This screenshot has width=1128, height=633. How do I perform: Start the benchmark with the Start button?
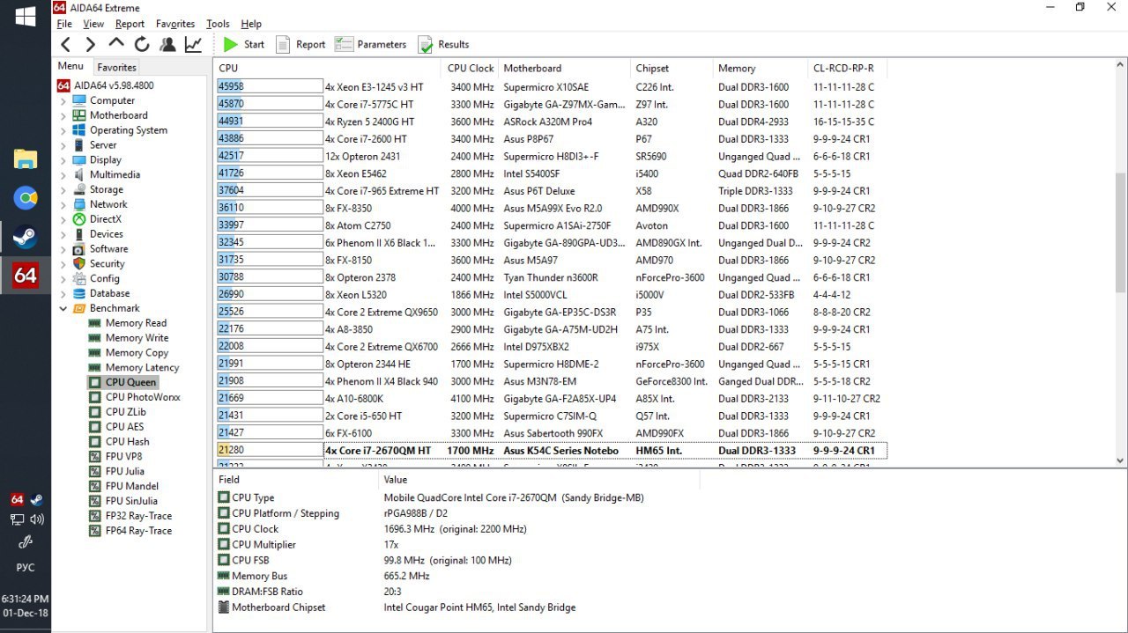[x=243, y=44]
